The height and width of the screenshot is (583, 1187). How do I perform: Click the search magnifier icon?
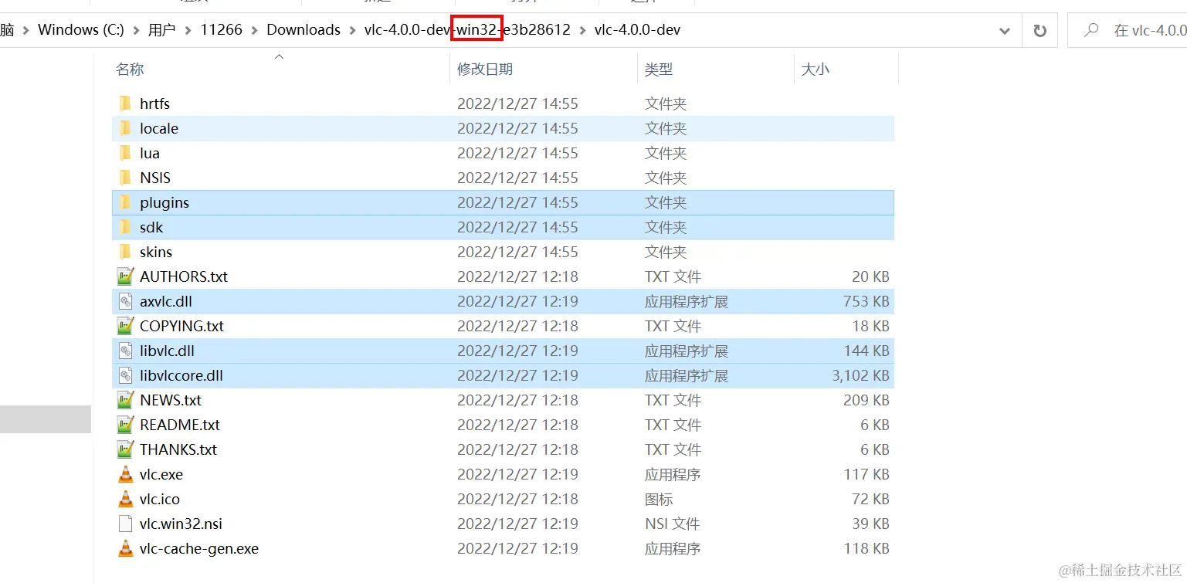click(1091, 30)
